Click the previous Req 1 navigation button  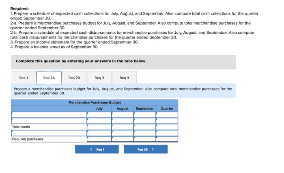(97, 149)
